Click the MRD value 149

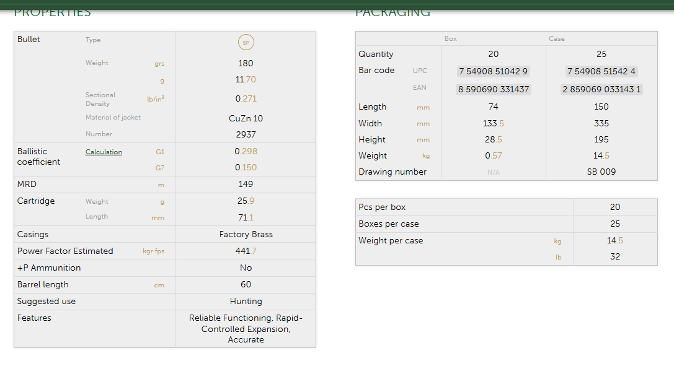246,184
